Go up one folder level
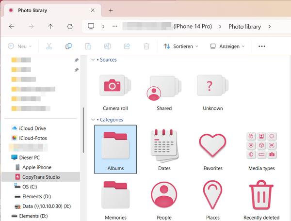Screen dimensions: 291x221 pos(50,27)
